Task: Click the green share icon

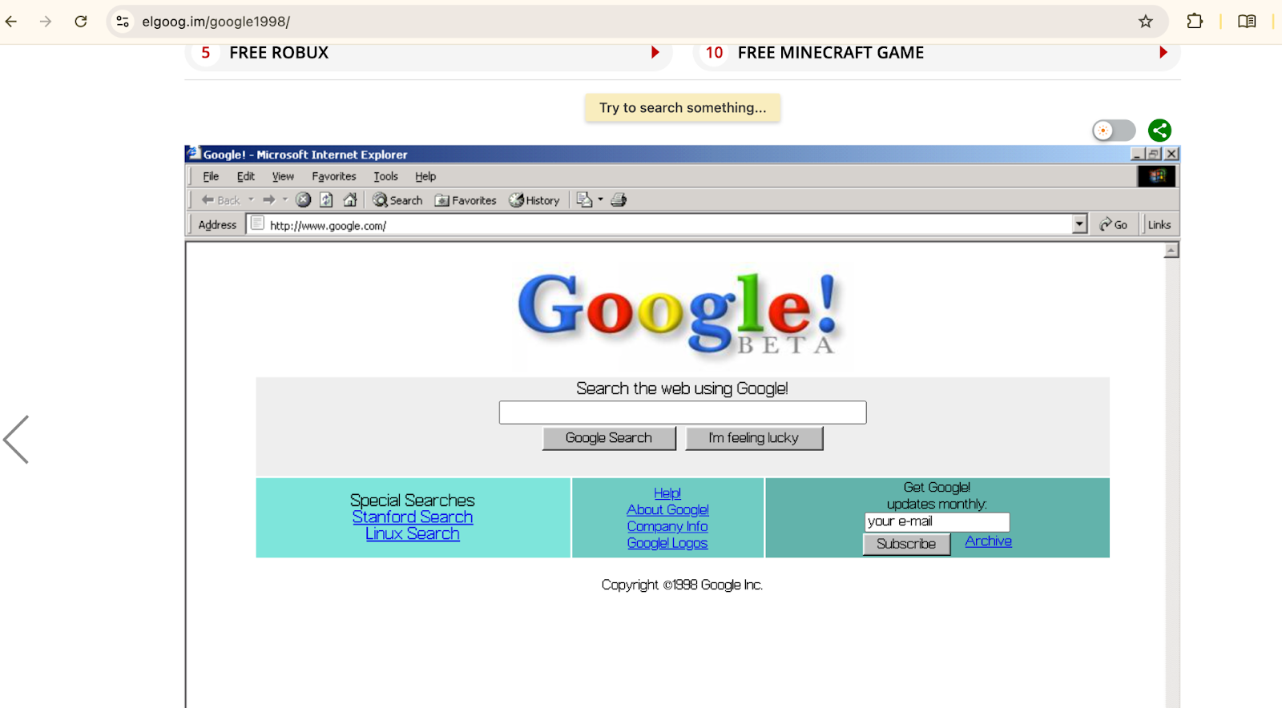Action: 1159,130
